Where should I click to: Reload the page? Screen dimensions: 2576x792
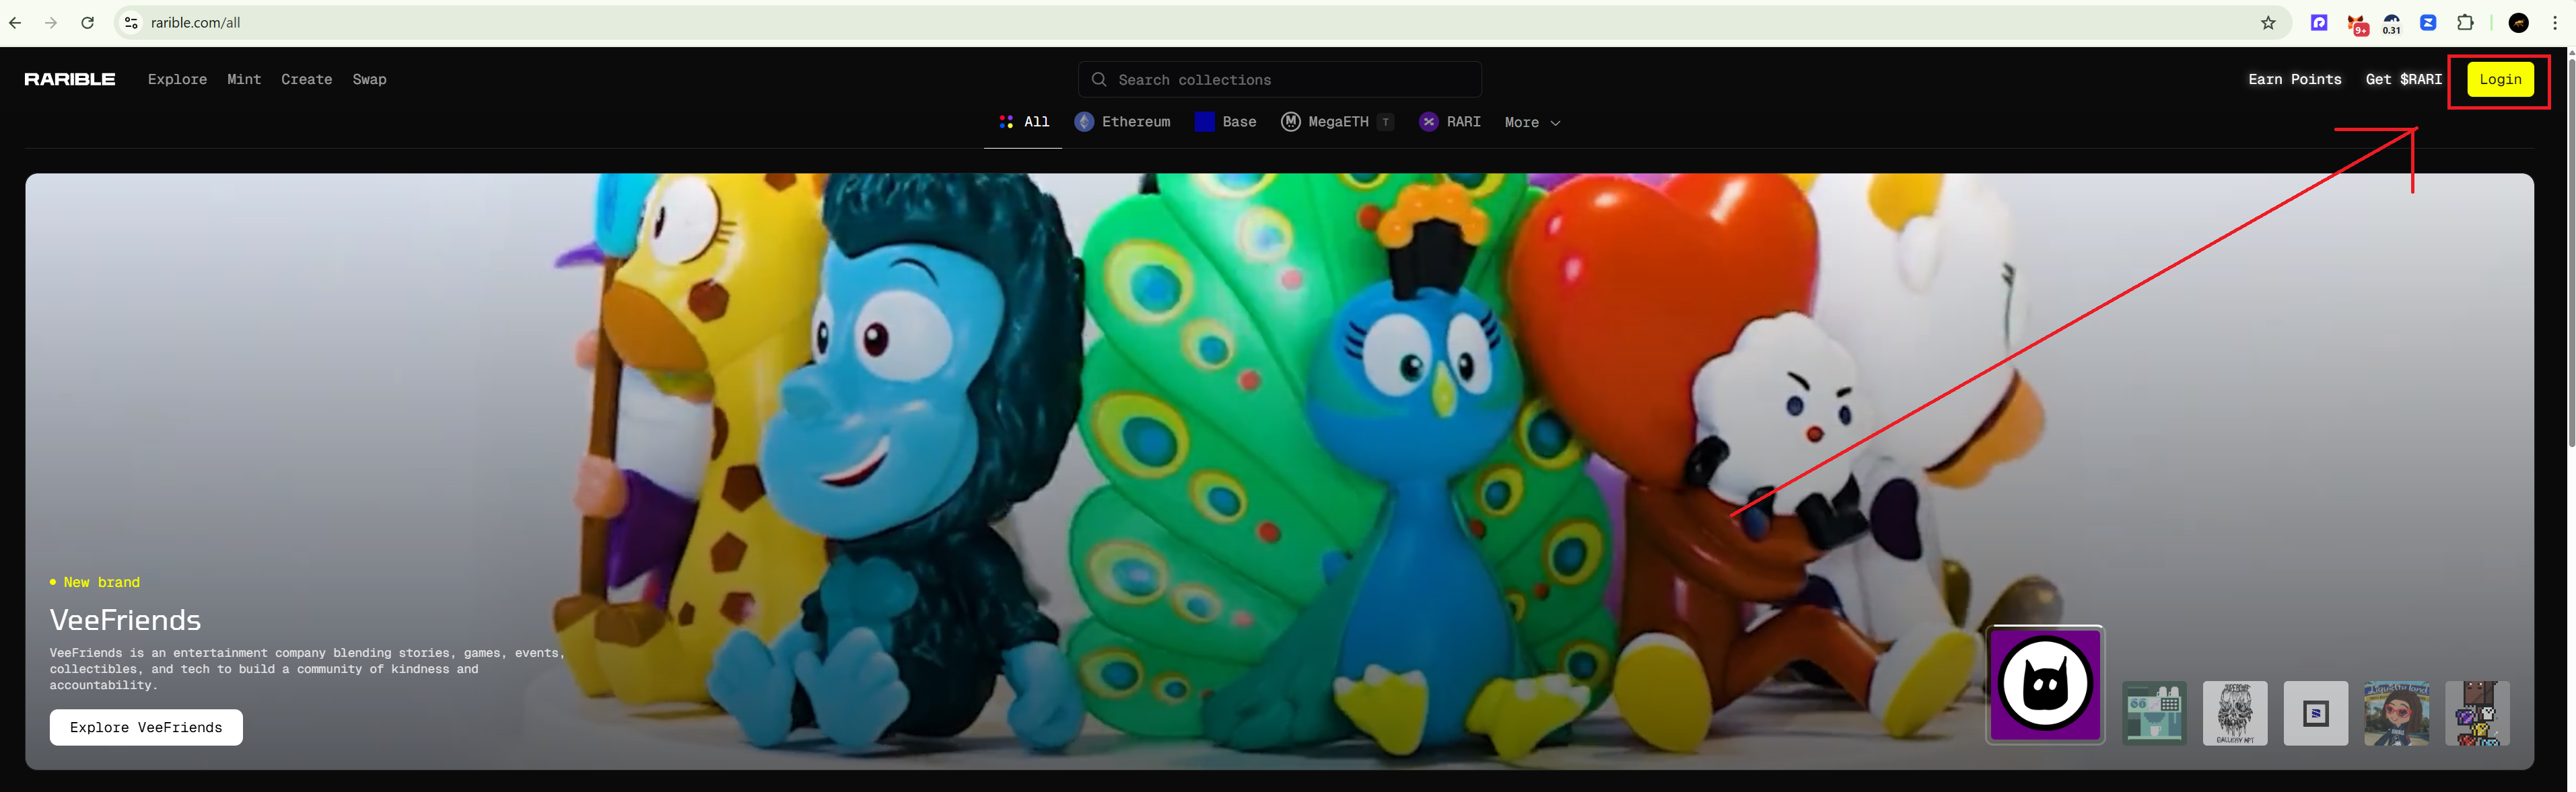[87, 23]
